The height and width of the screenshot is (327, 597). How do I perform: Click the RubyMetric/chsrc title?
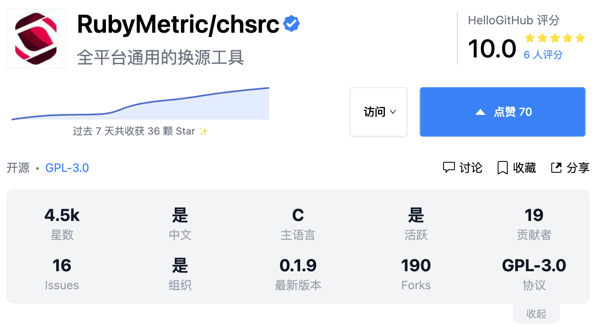click(x=178, y=24)
